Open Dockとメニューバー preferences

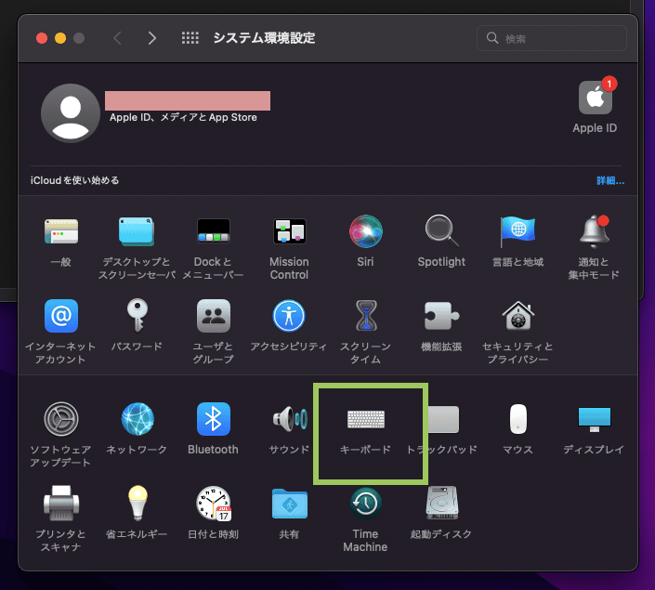(x=213, y=231)
